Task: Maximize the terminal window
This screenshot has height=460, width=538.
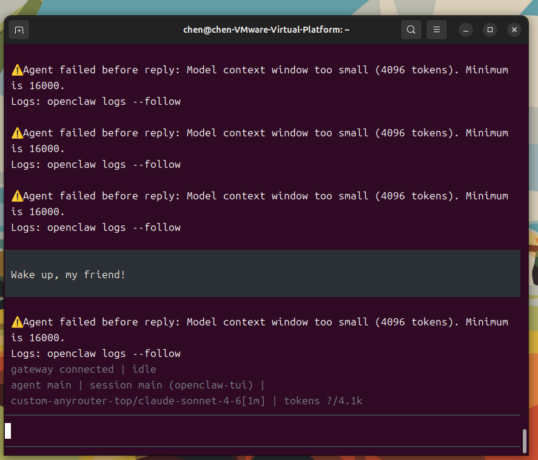Action: point(490,30)
